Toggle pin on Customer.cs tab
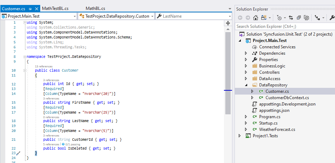Image resolution: width=335 pixels, height=163 pixels. (x=30, y=8)
